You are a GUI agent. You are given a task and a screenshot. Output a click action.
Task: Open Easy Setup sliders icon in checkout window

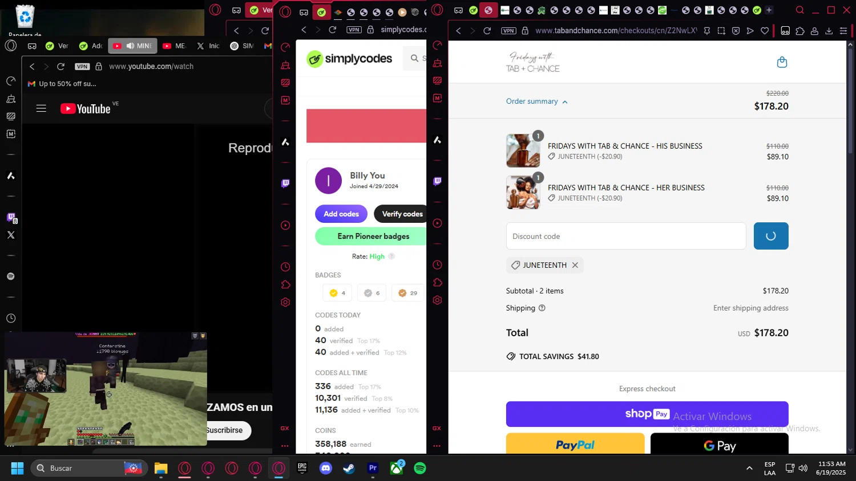click(x=843, y=31)
